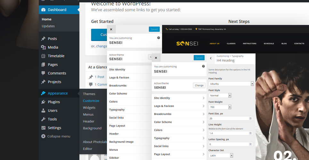Click the Font Size input field
The height and width of the screenshot is (160, 309).
[x=231, y=118]
